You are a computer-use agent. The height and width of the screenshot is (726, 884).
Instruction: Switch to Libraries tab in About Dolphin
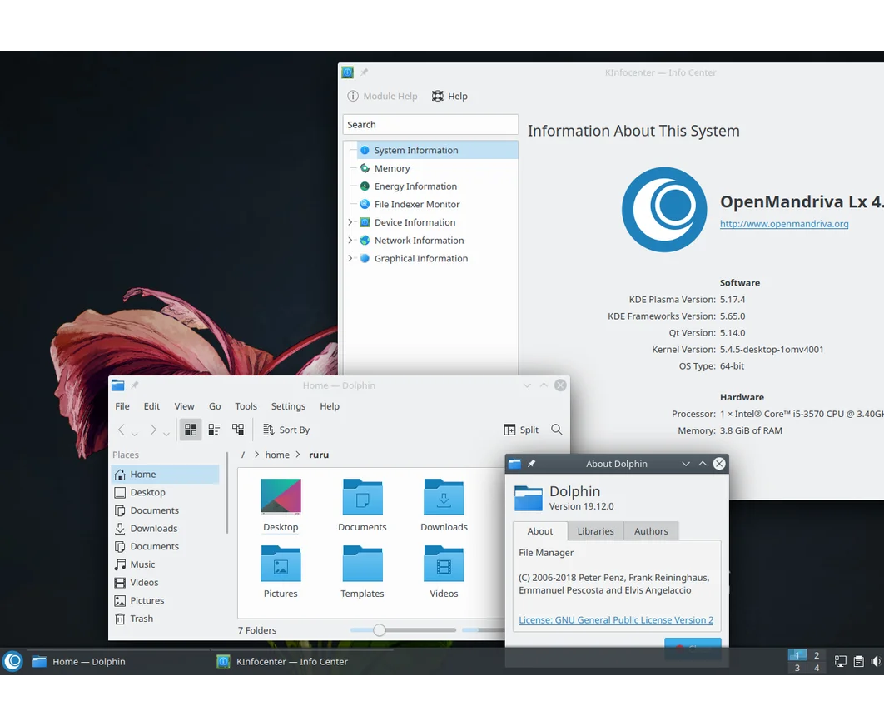pos(595,531)
